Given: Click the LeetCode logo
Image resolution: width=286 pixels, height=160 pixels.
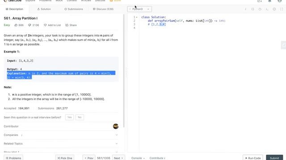Looking at the screenshot, I should (13, 1).
